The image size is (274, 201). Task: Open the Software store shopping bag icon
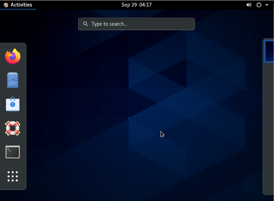coord(13,104)
